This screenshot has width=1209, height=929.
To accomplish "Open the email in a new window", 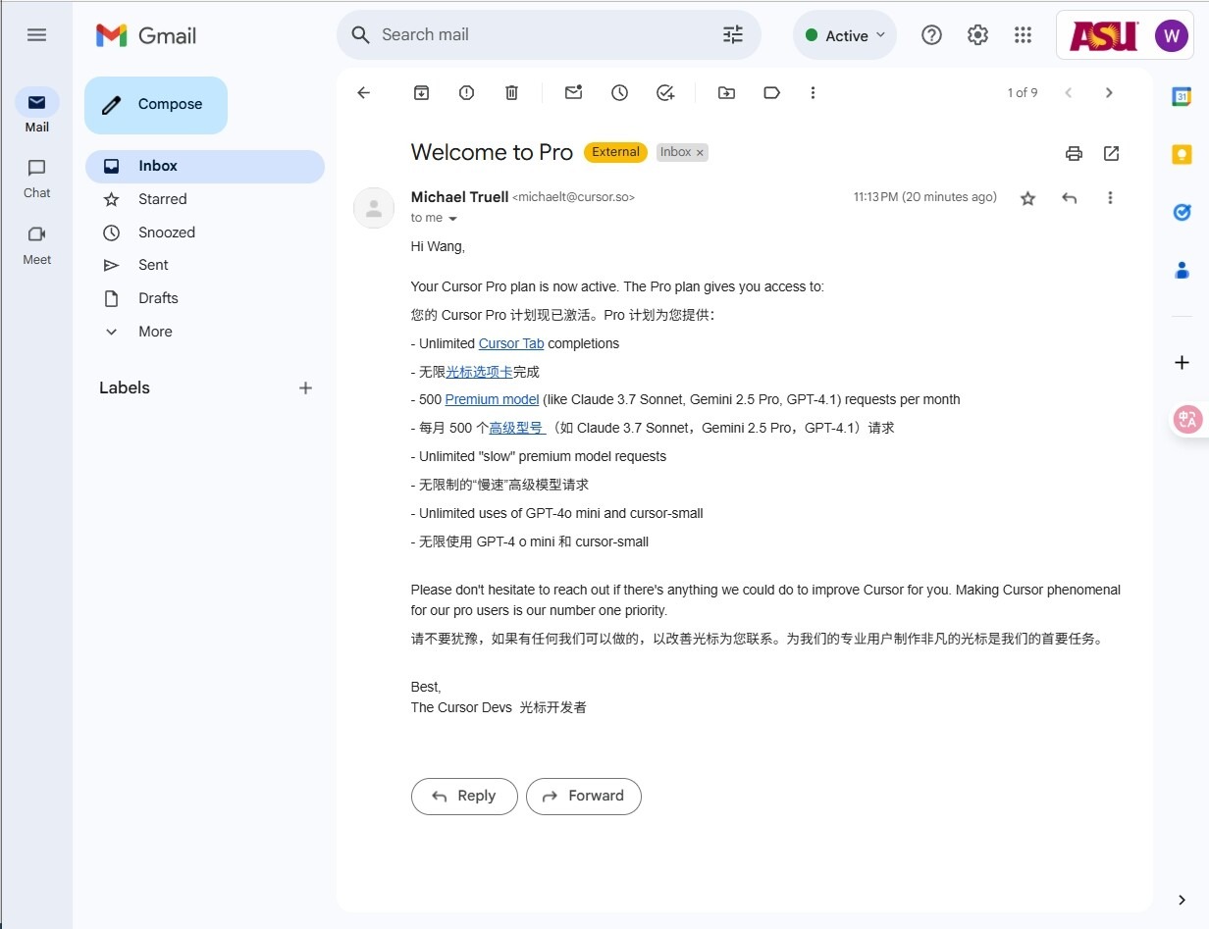I will pos(1111,153).
